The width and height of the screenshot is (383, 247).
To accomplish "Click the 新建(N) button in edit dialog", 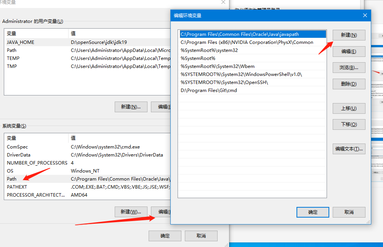I will point(349,35).
